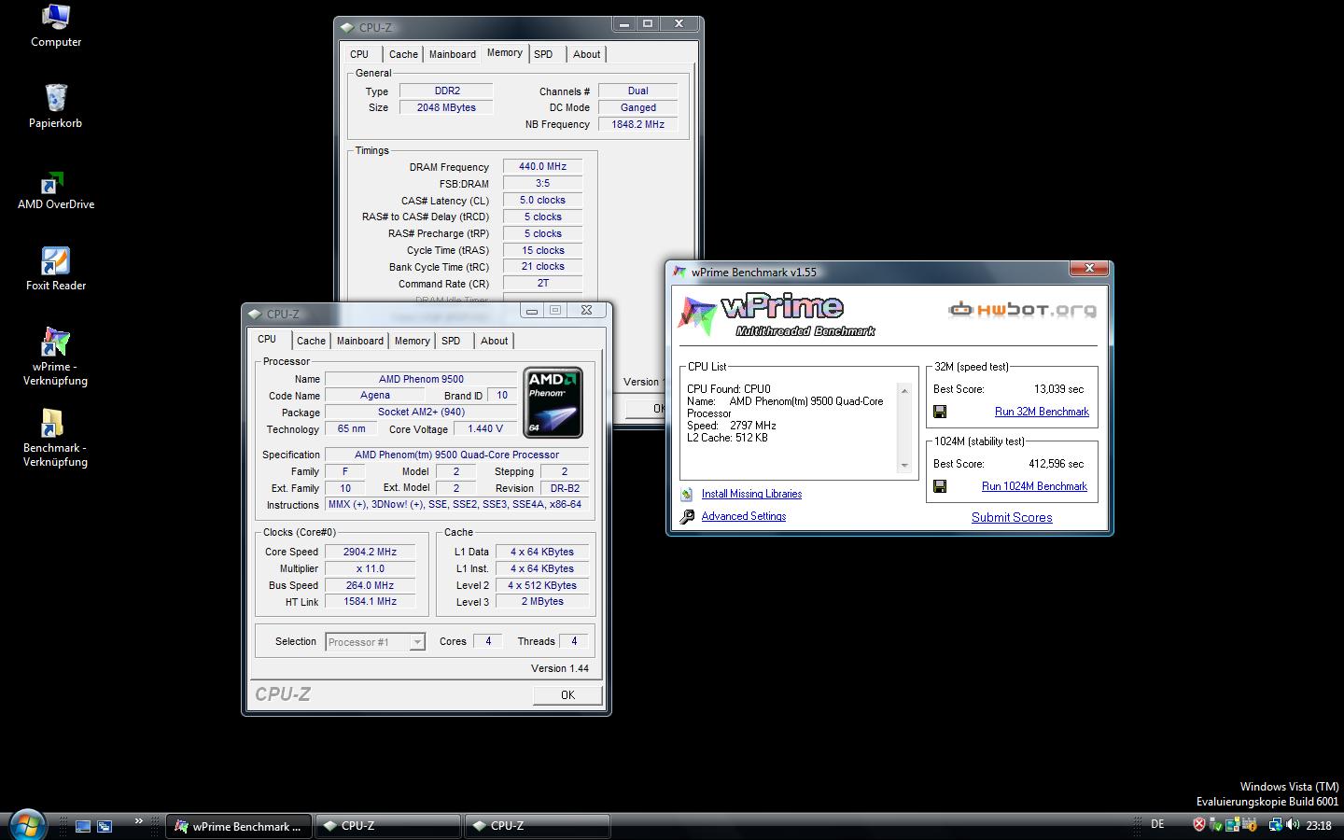Click the CAS# Latency value 5.0 clocks
The height and width of the screenshot is (840, 1344).
[542, 201]
